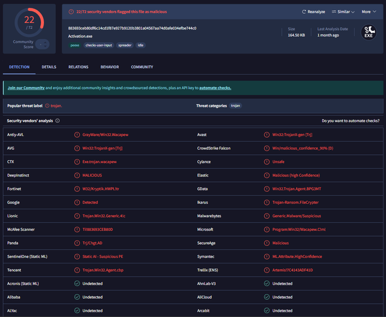Click the 164.50 KB size value

[296, 35]
